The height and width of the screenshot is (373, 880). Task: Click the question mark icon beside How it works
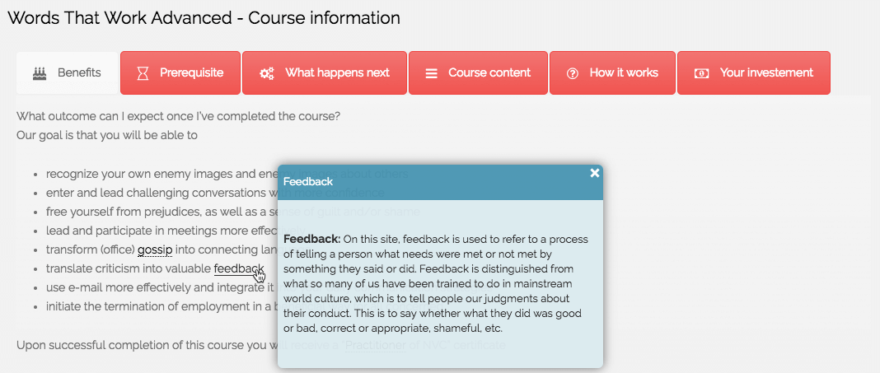tap(573, 73)
